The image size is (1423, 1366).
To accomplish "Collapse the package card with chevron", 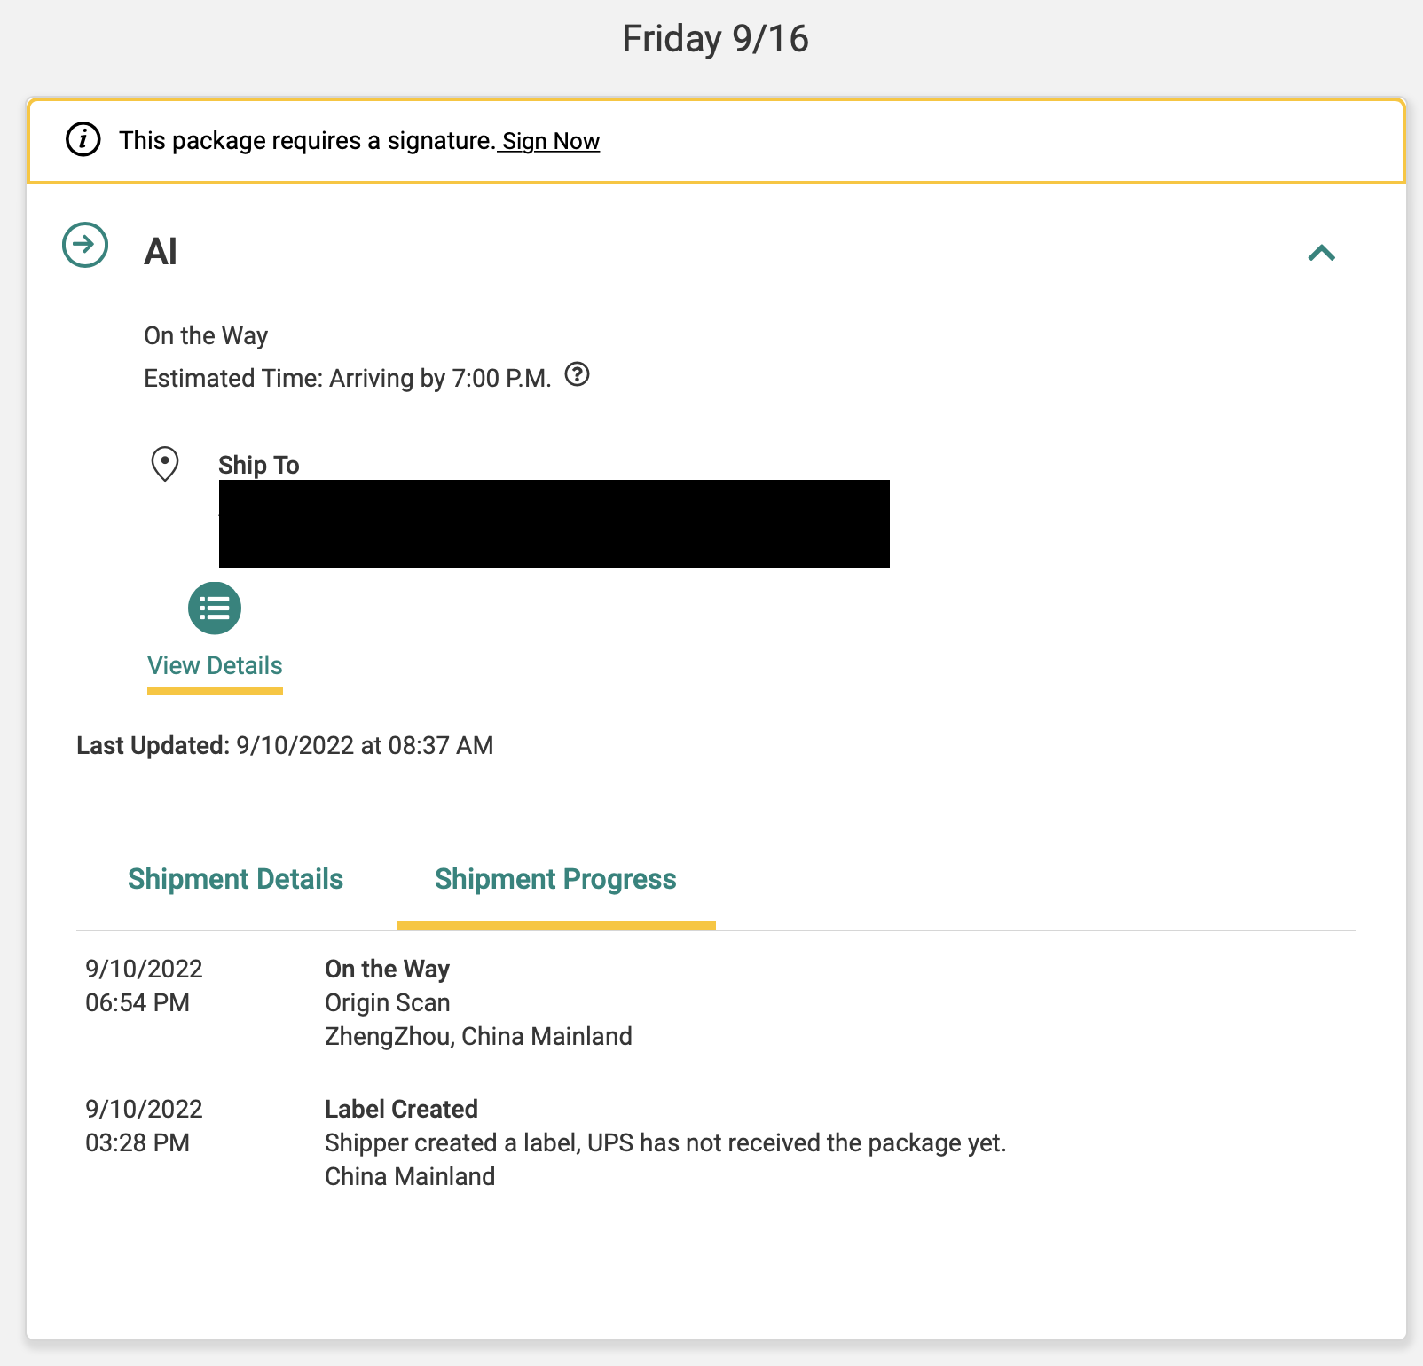I will tap(1322, 254).
